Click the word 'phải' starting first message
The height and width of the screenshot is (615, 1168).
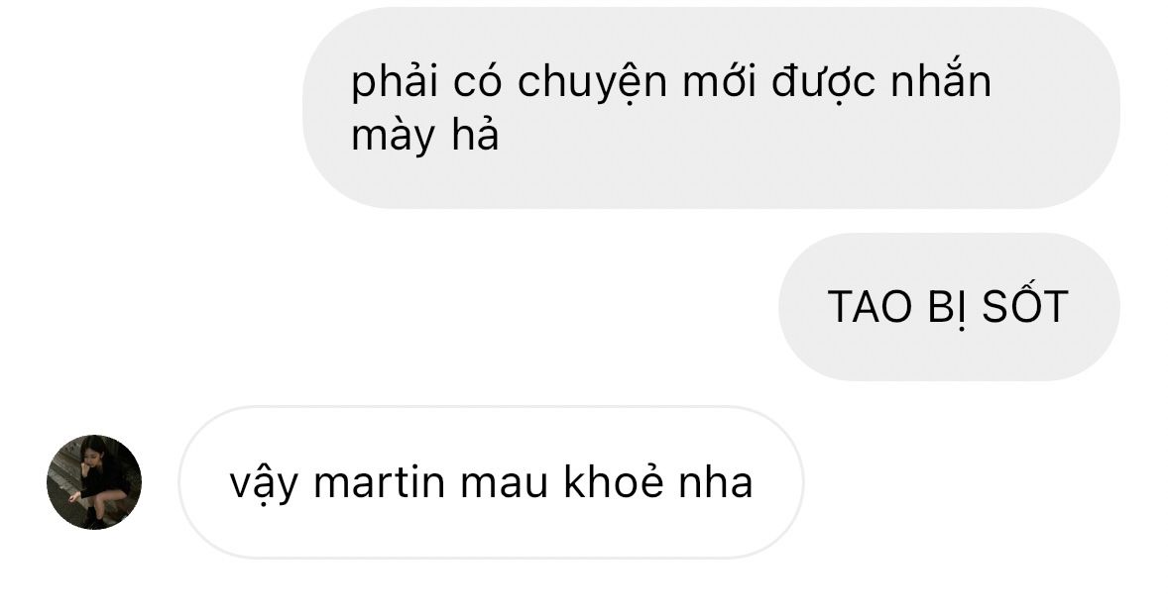point(395,83)
